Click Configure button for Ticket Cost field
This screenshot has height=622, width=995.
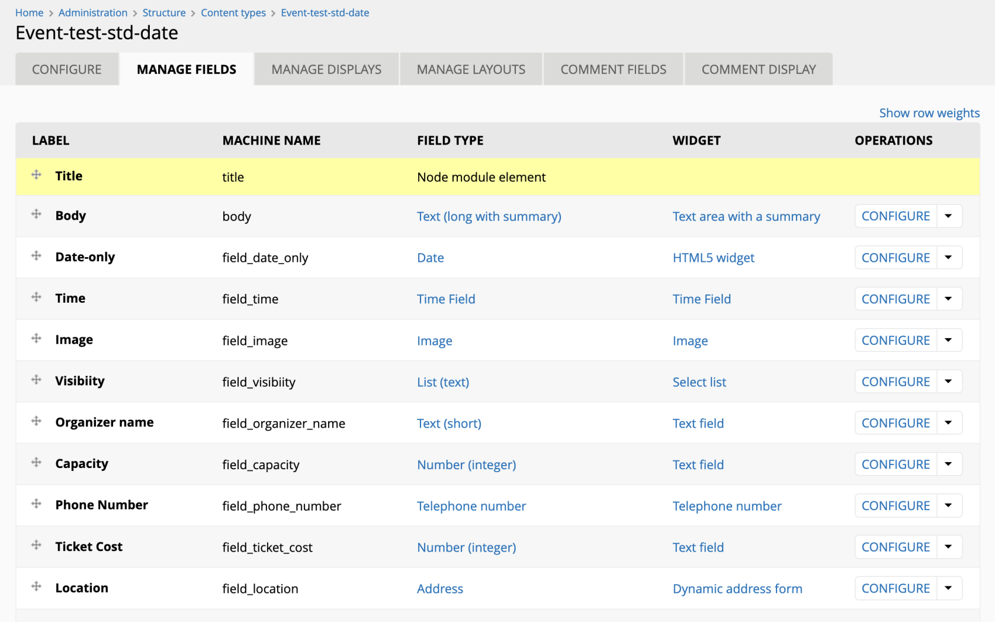point(895,547)
